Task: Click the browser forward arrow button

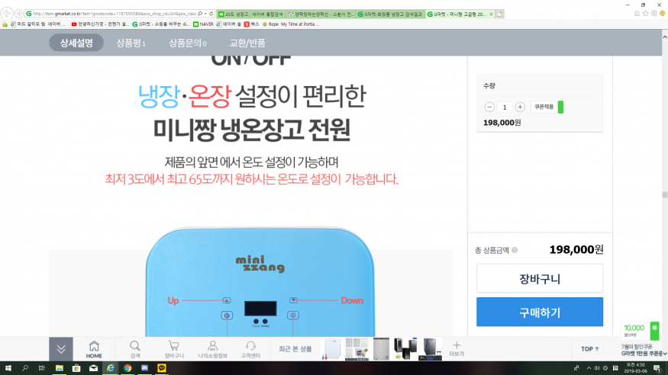Action: (x=19, y=14)
